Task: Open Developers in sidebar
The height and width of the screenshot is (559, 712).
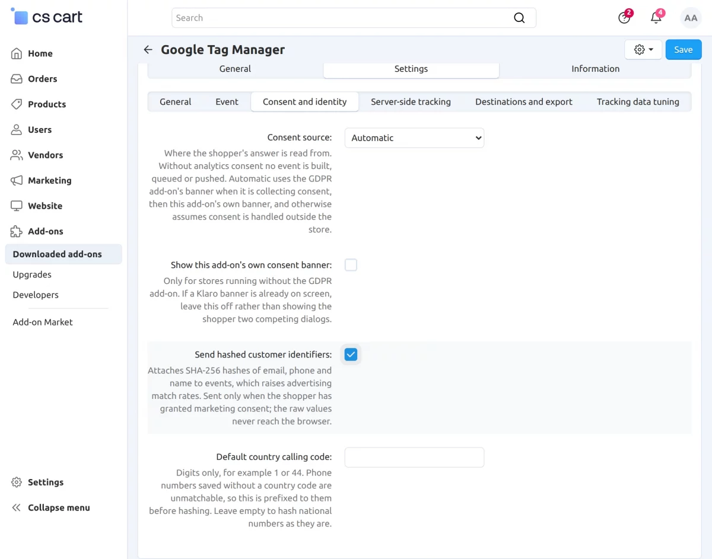Action: [36, 295]
